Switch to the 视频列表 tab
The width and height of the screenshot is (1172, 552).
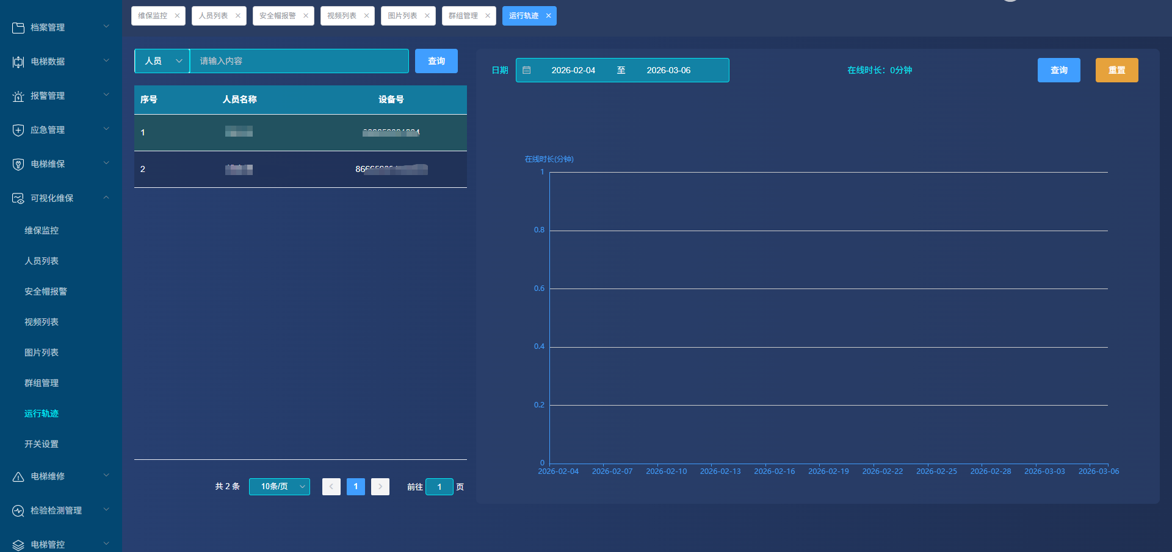[342, 16]
